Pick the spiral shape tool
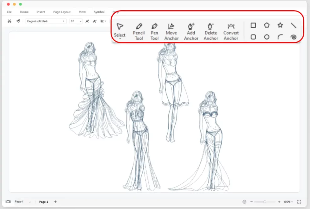 coord(293,37)
